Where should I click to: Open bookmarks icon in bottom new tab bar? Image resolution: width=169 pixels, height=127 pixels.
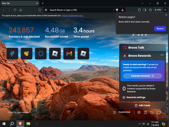pos(145,112)
